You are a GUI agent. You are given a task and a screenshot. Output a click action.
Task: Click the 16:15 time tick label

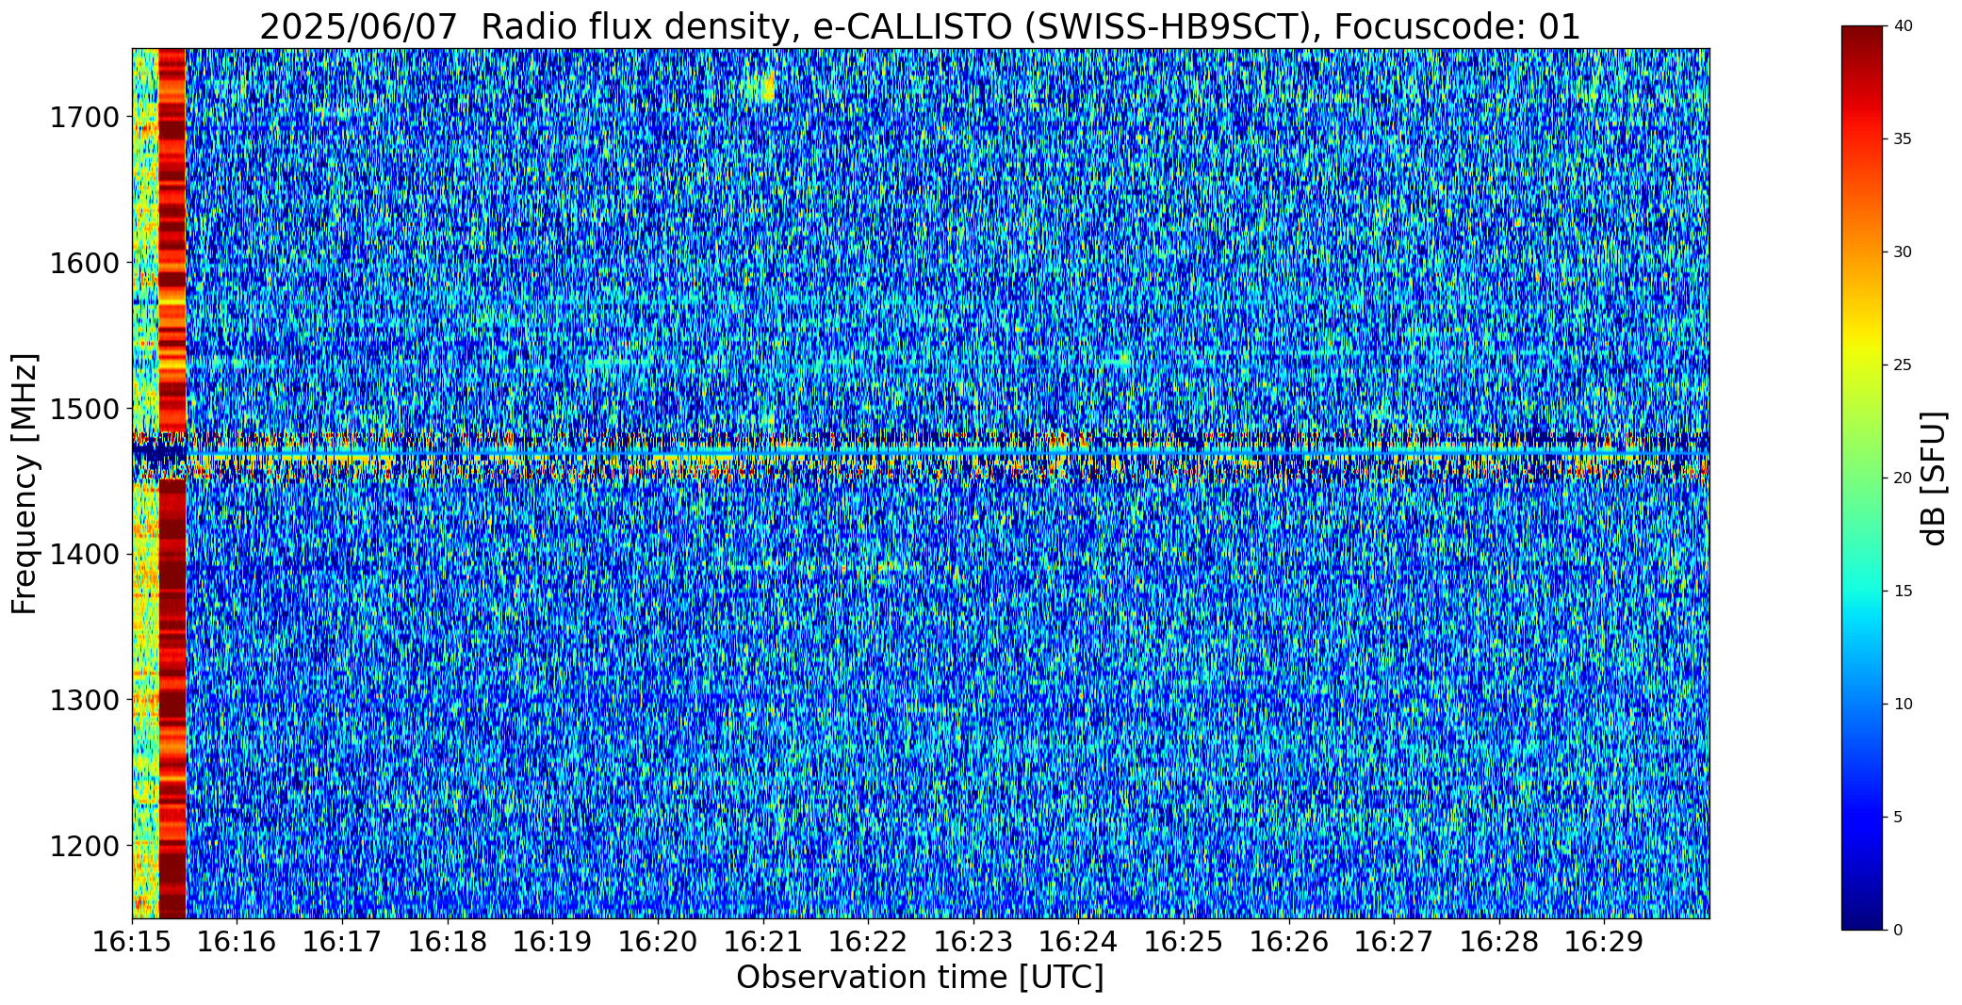coord(132,941)
